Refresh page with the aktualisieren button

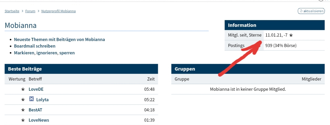tap(311, 11)
